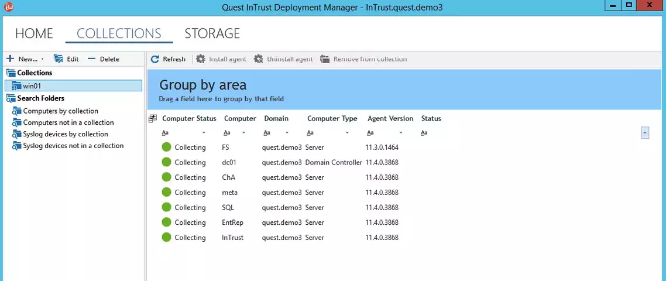Sort by Agent Version column header
This screenshot has width=666, height=281.
pos(390,119)
